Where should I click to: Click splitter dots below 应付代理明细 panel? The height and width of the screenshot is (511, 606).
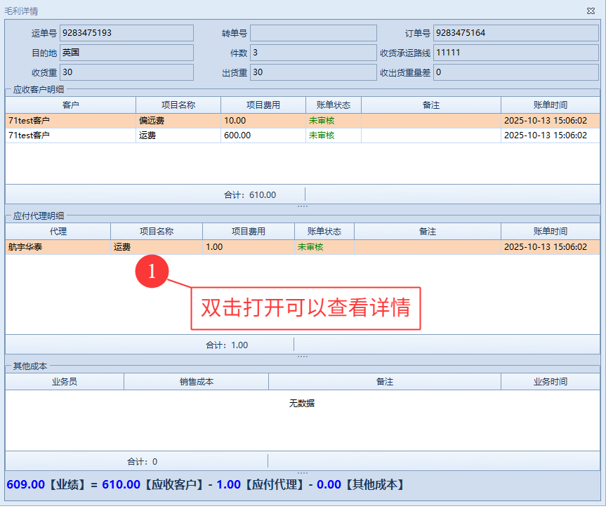(x=303, y=357)
